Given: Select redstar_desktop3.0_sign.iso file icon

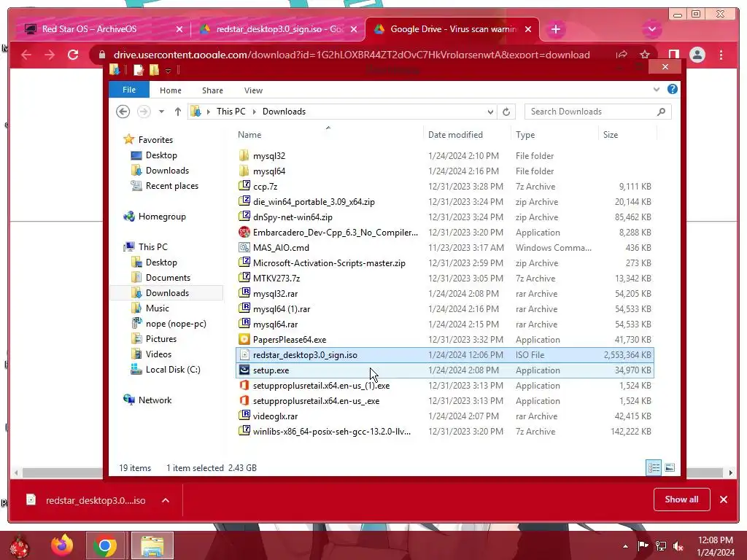Looking at the screenshot, I should coord(244,355).
